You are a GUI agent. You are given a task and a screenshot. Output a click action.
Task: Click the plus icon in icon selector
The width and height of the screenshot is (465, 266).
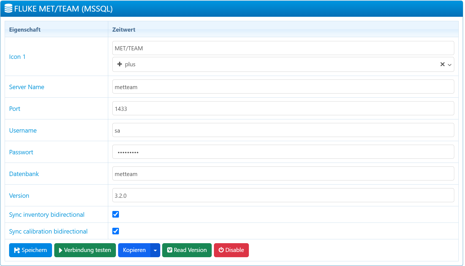(119, 64)
